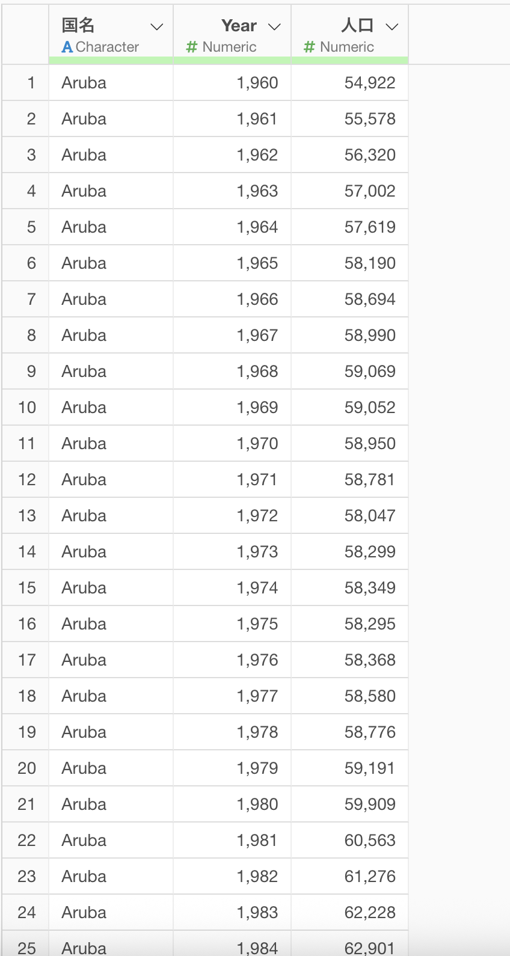Open the 国名 column dropdown menu

click(157, 26)
